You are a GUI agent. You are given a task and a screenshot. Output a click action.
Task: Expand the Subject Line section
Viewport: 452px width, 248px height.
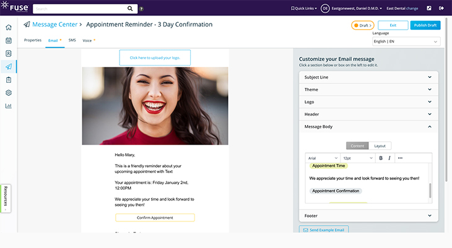[368, 77]
